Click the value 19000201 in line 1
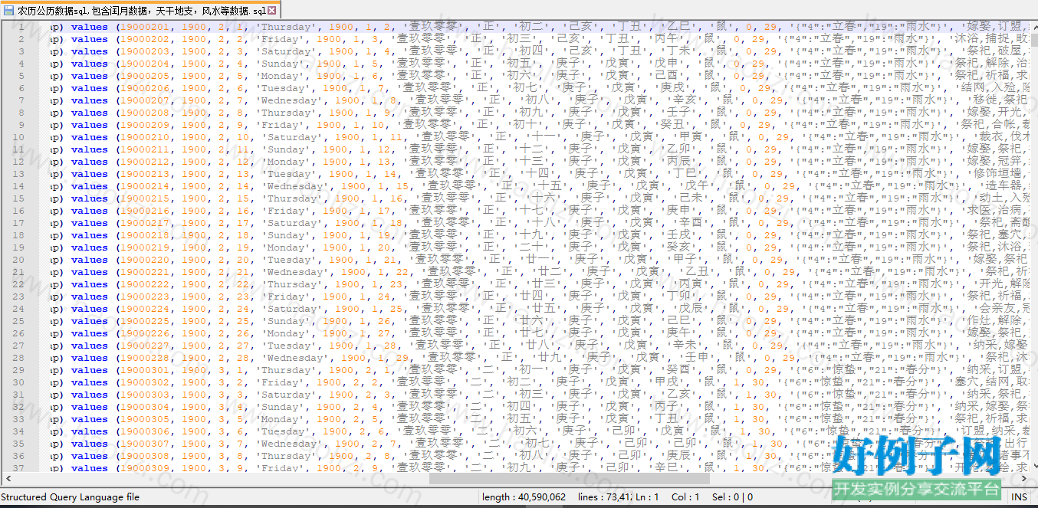Screen dimensions: 1038x508 coord(146,27)
